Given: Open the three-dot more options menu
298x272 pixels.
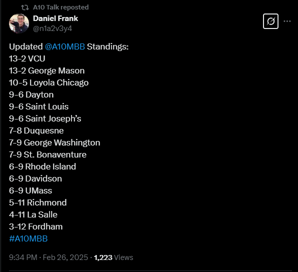Looking at the screenshot, I should (x=287, y=21).
